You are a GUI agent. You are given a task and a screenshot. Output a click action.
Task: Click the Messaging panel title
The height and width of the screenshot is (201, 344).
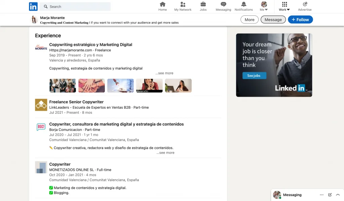pos(292,195)
